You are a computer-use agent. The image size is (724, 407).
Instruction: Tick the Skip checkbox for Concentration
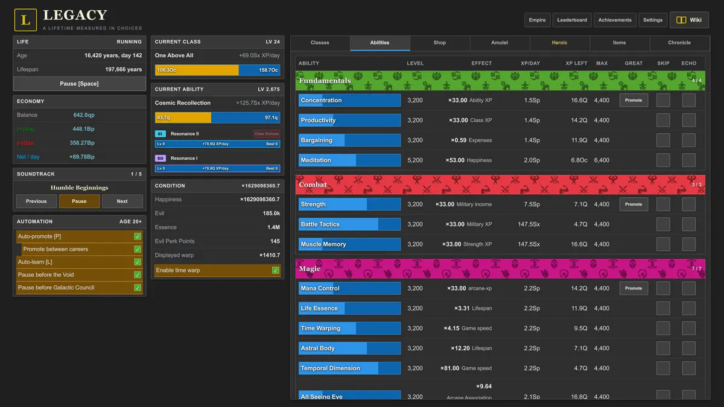point(663,100)
